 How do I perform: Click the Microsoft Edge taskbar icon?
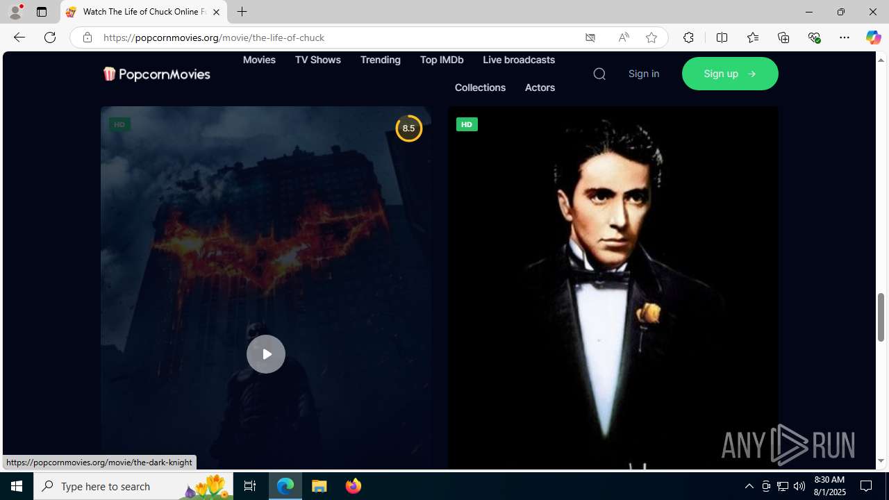(285, 486)
